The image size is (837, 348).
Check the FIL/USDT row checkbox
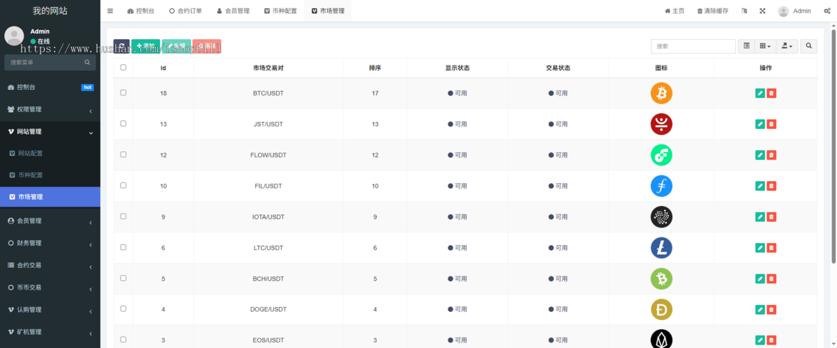pyautogui.click(x=123, y=185)
